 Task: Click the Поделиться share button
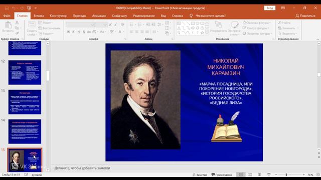305,15
